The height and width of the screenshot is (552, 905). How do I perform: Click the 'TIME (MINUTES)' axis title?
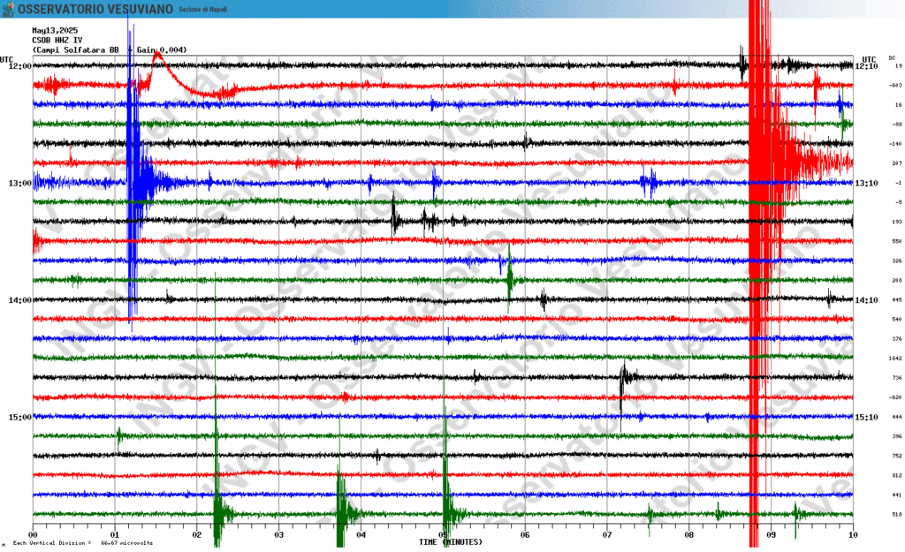(450, 543)
